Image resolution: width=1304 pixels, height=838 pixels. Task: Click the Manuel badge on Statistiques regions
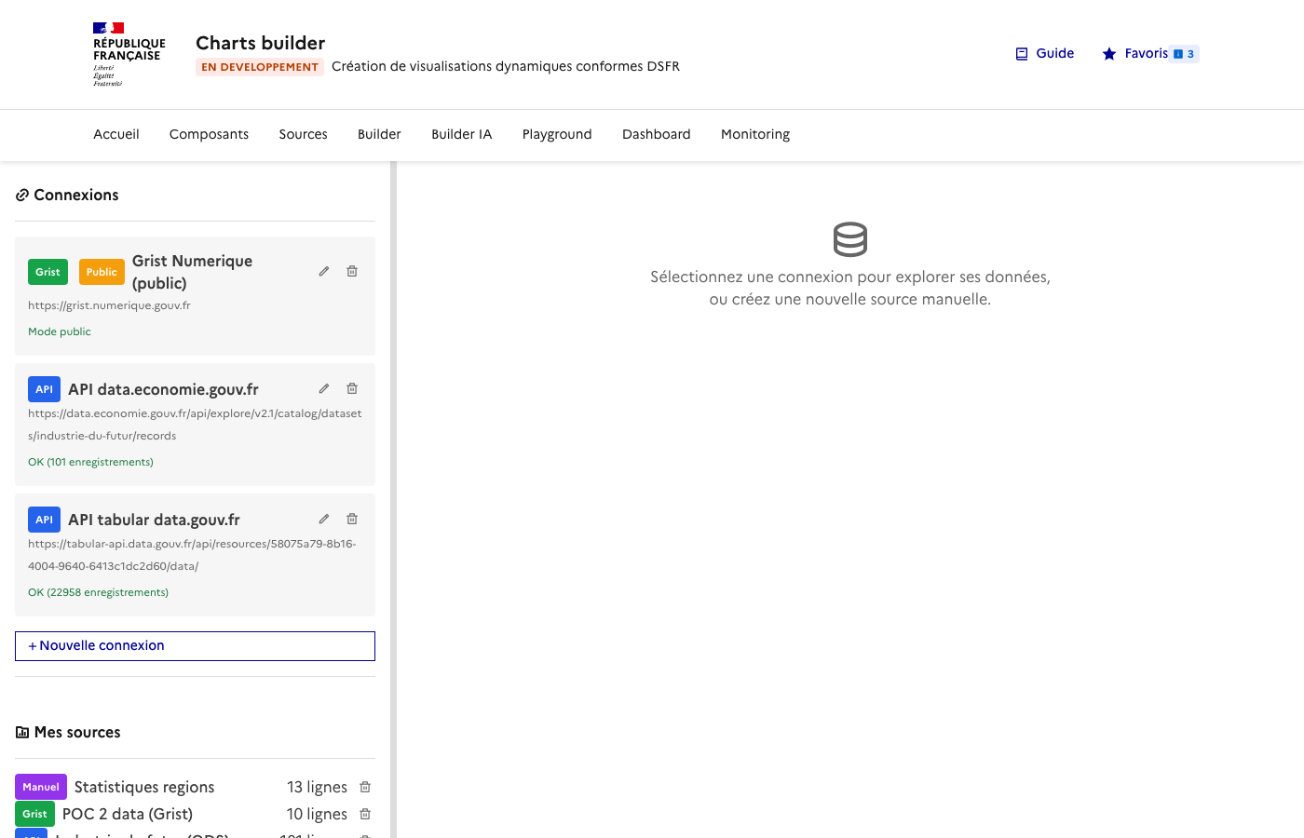pyautogui.click(x=40, y=787)
